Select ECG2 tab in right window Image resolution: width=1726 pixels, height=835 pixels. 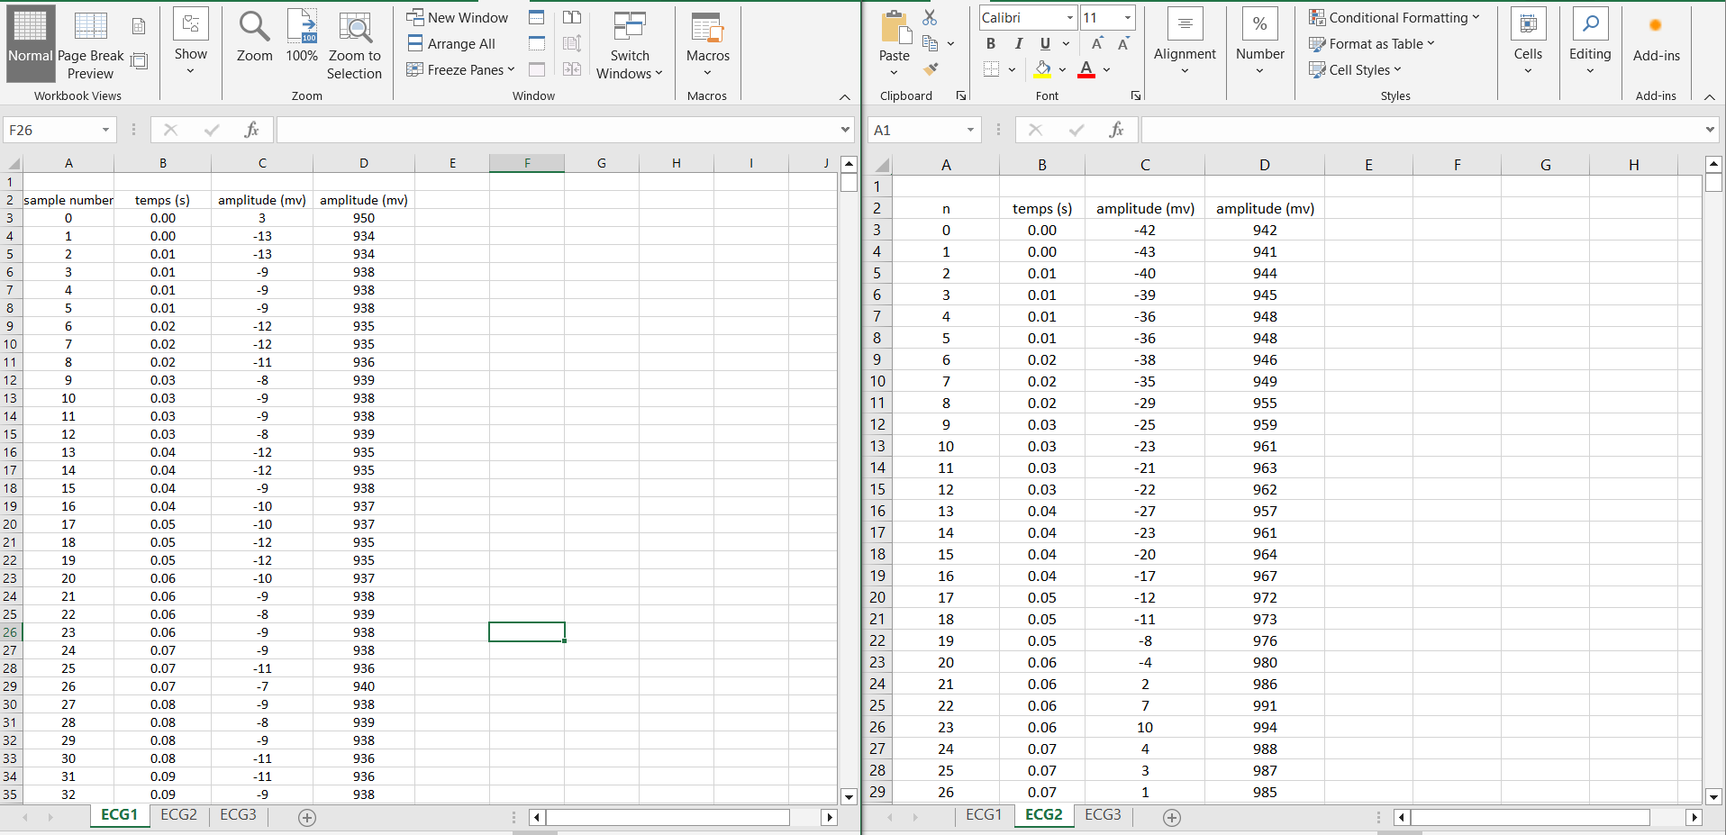pos(1043,814)
